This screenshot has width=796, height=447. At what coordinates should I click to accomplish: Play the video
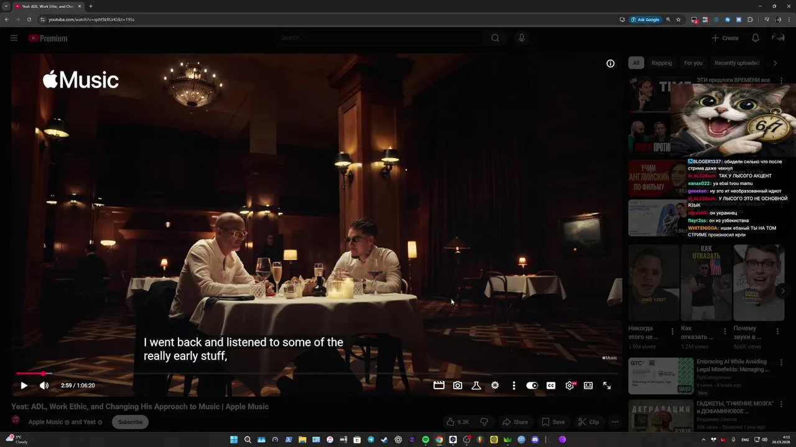(24, 386)
